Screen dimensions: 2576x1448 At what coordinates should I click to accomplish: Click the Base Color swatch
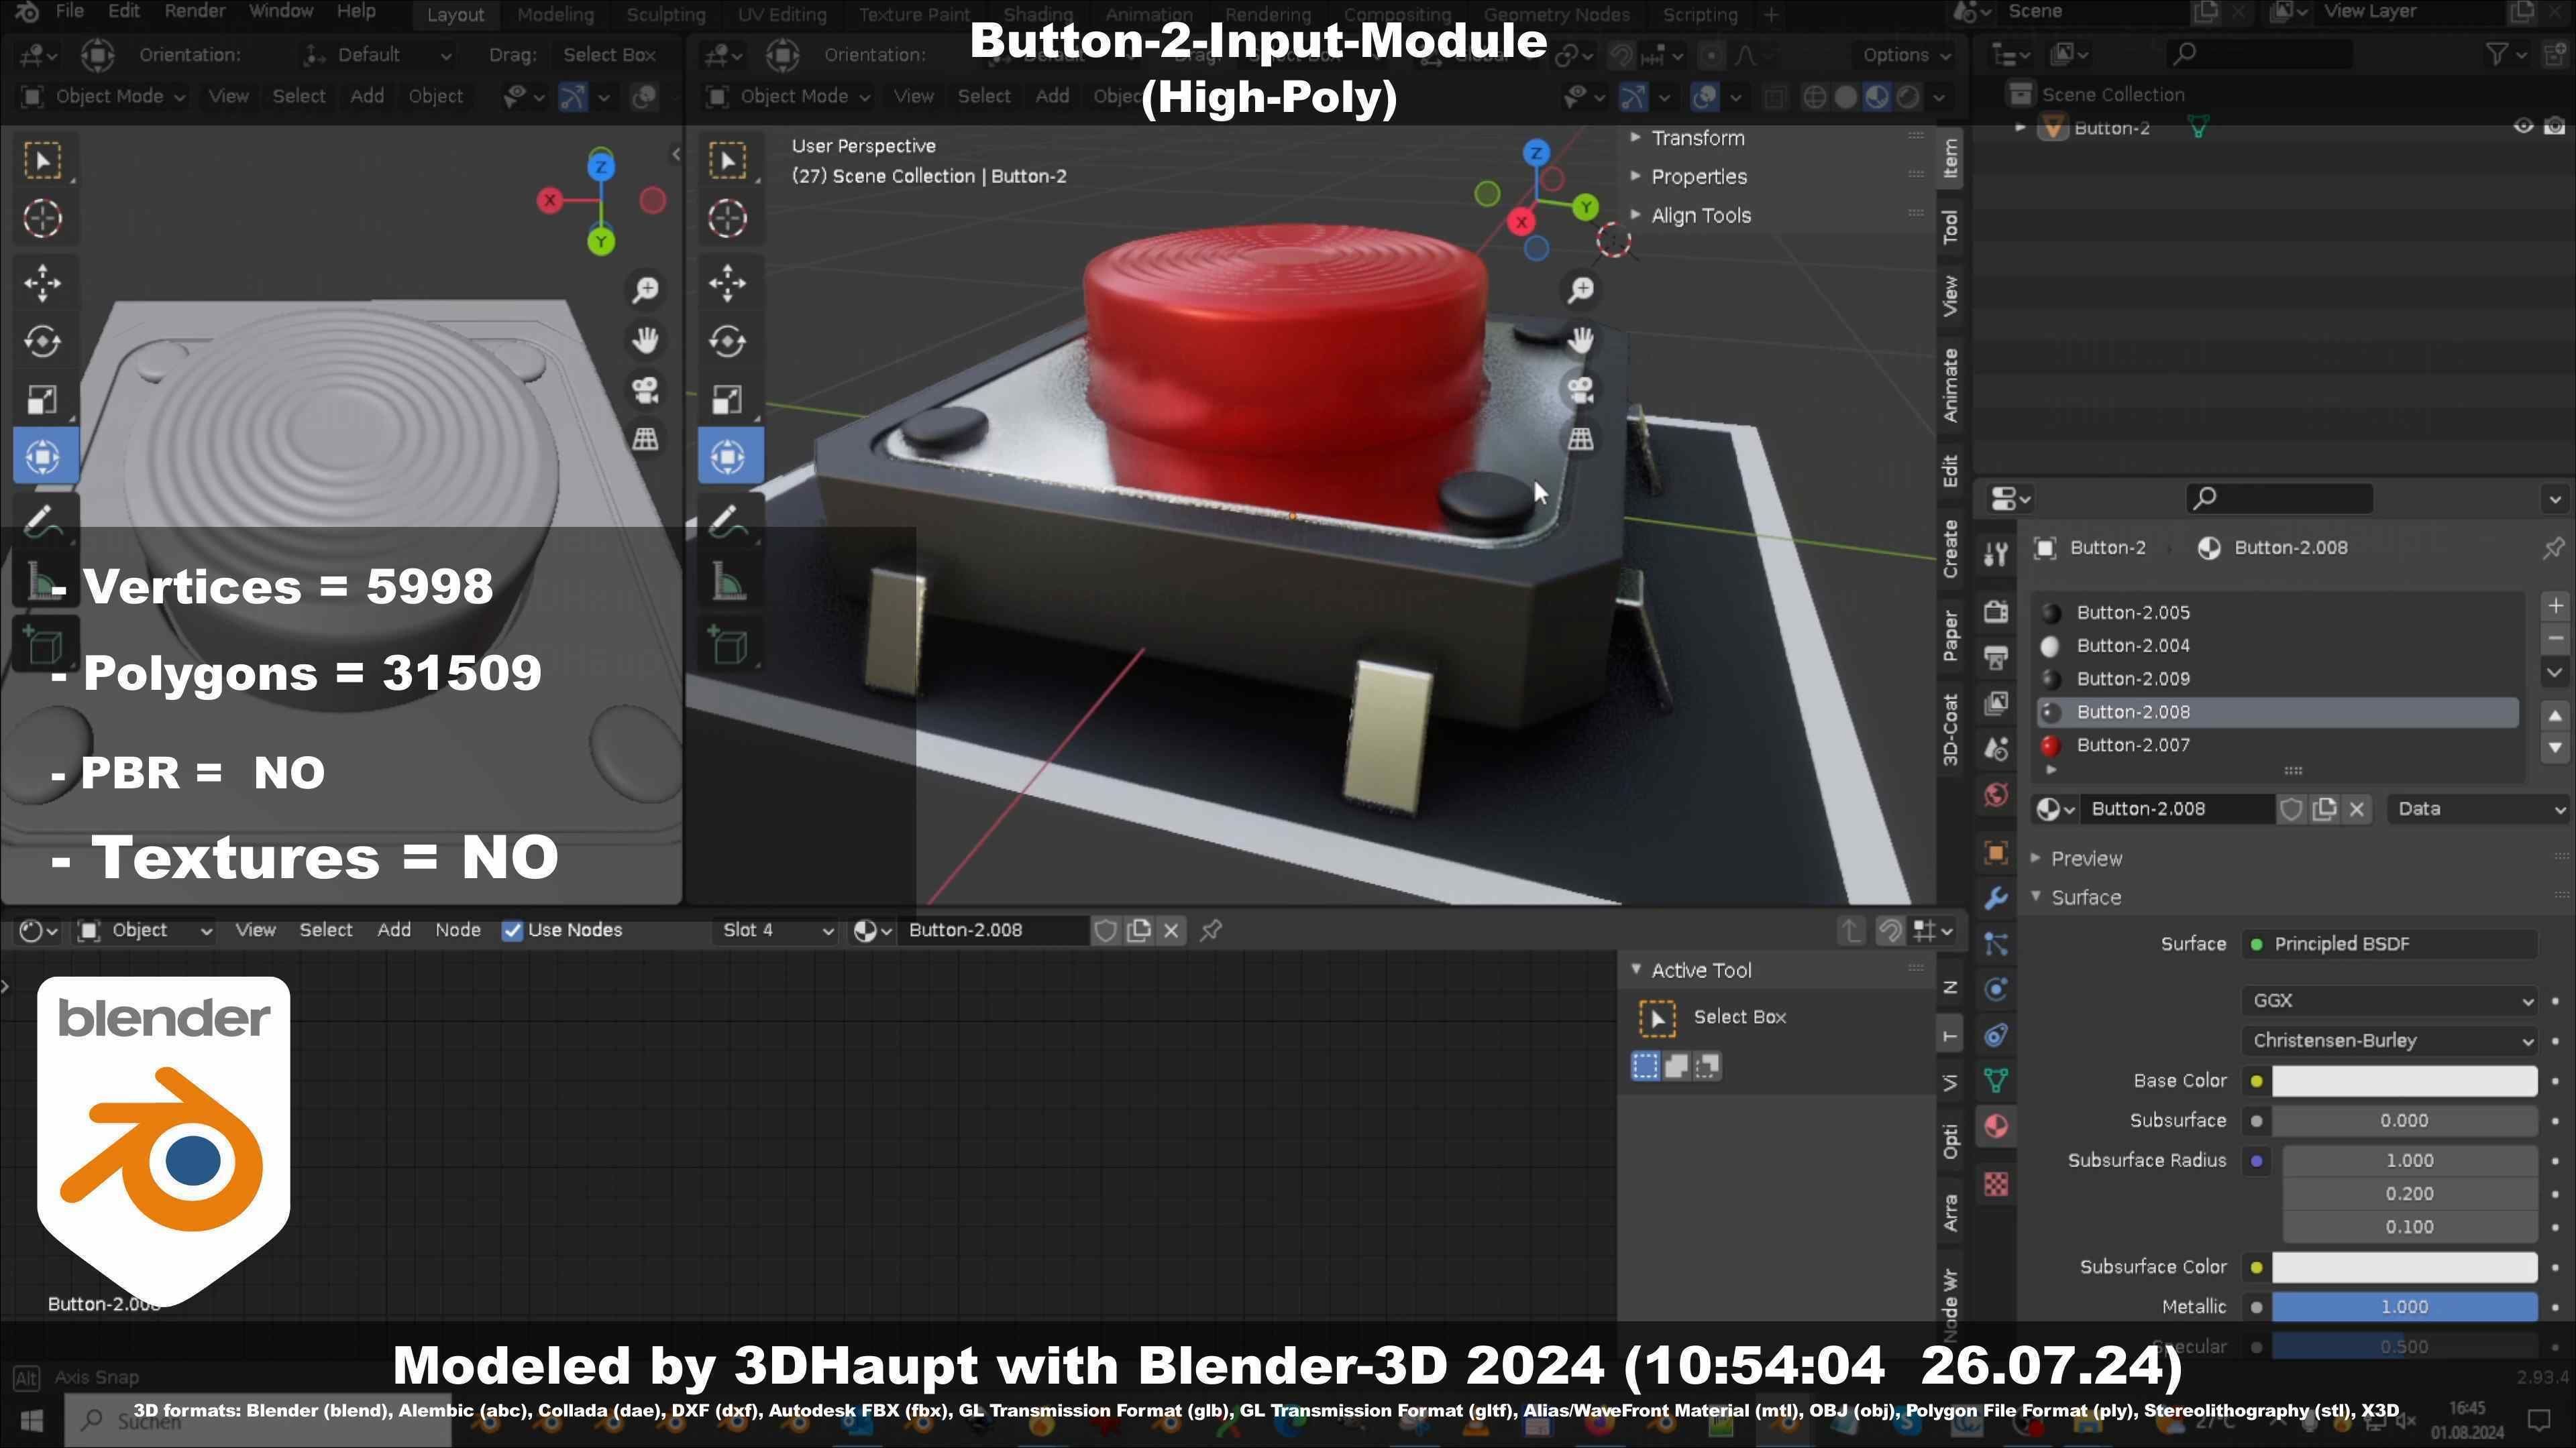2404,1080
